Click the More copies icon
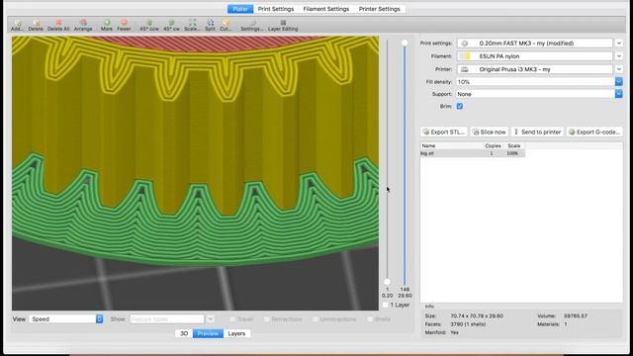 [x=107, y=25]
